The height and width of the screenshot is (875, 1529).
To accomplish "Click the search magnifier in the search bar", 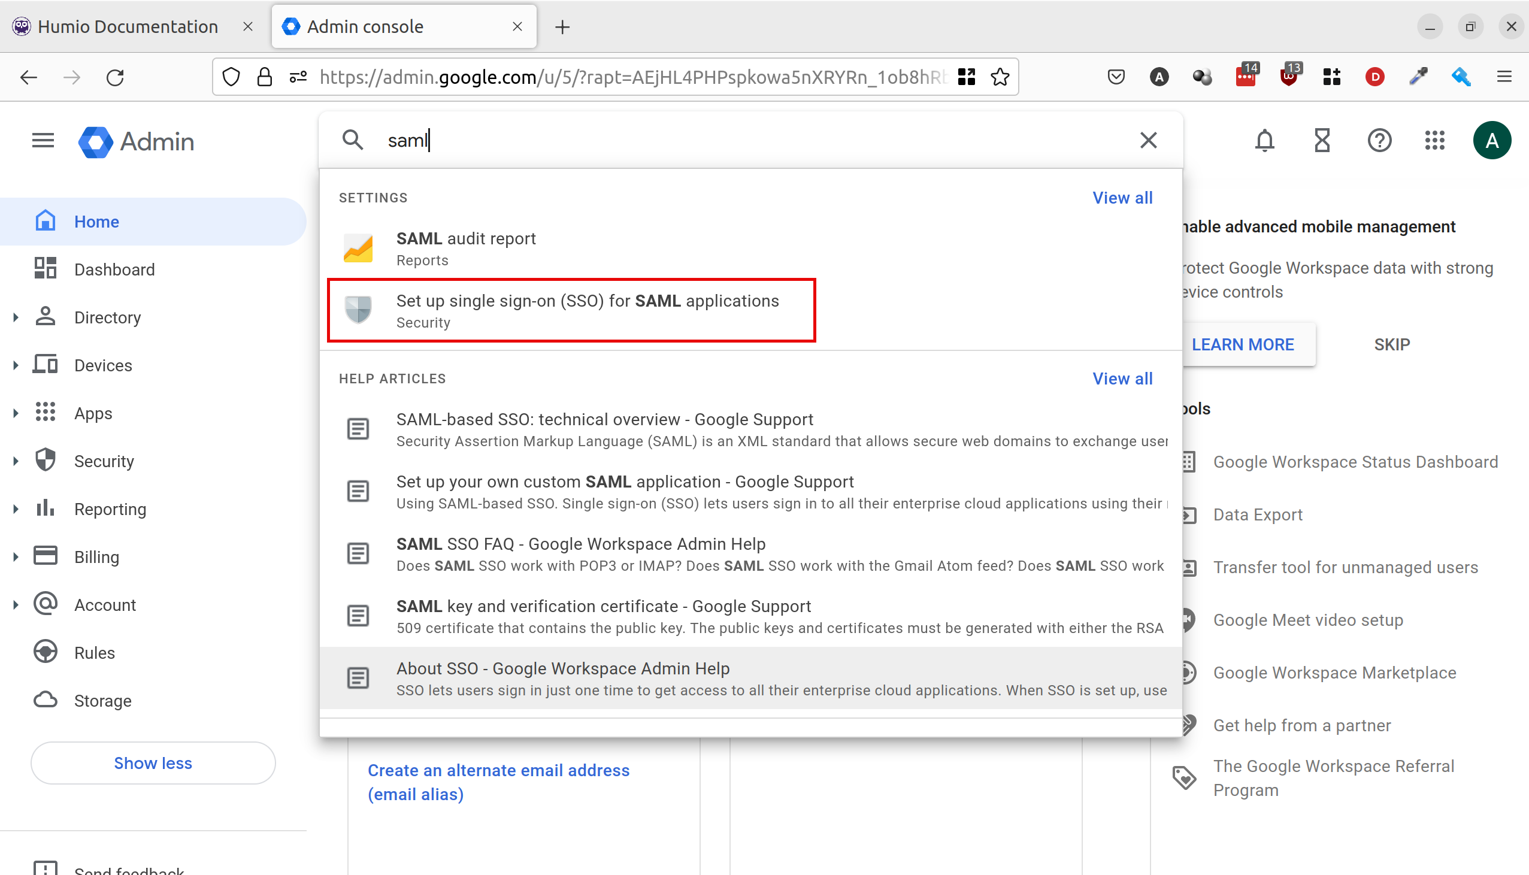I will (353, 139).
